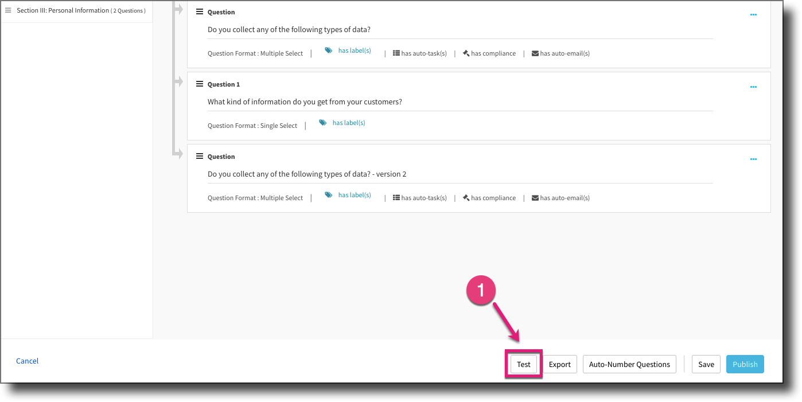Open the questionnaire Test mode

(523, 364)
